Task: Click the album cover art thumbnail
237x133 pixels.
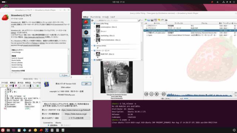Action: 117,77
